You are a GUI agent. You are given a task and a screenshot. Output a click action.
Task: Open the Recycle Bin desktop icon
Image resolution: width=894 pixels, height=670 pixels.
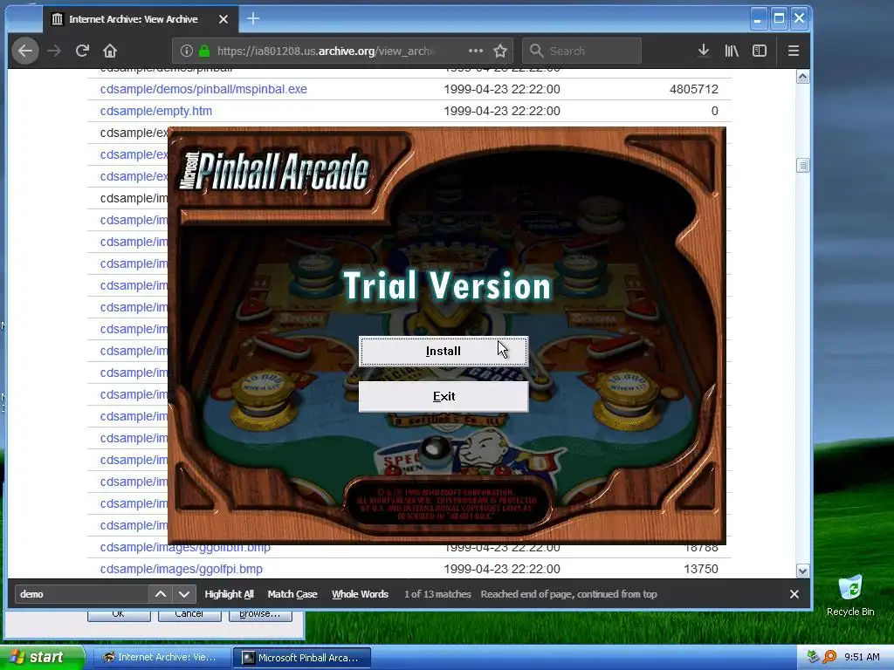click(850, 595)
